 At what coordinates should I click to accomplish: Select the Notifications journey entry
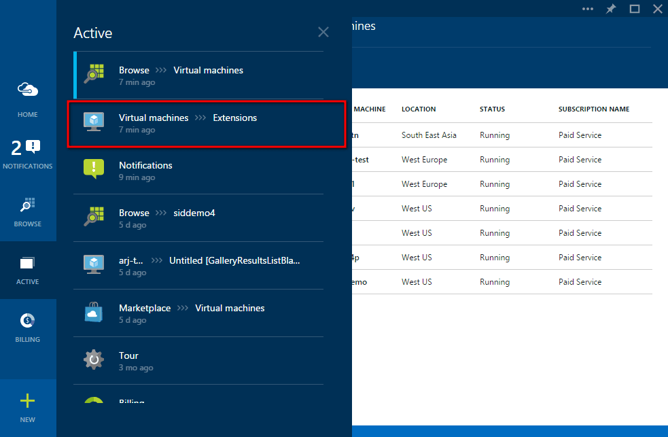coord(198,171)
